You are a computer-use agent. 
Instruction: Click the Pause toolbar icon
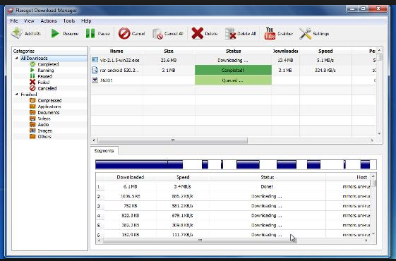click(90, 33)
